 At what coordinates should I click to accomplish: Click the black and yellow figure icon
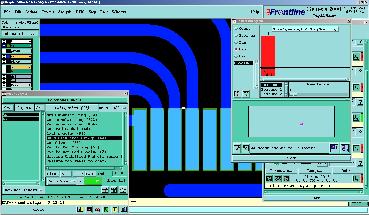tap(80, 210)
